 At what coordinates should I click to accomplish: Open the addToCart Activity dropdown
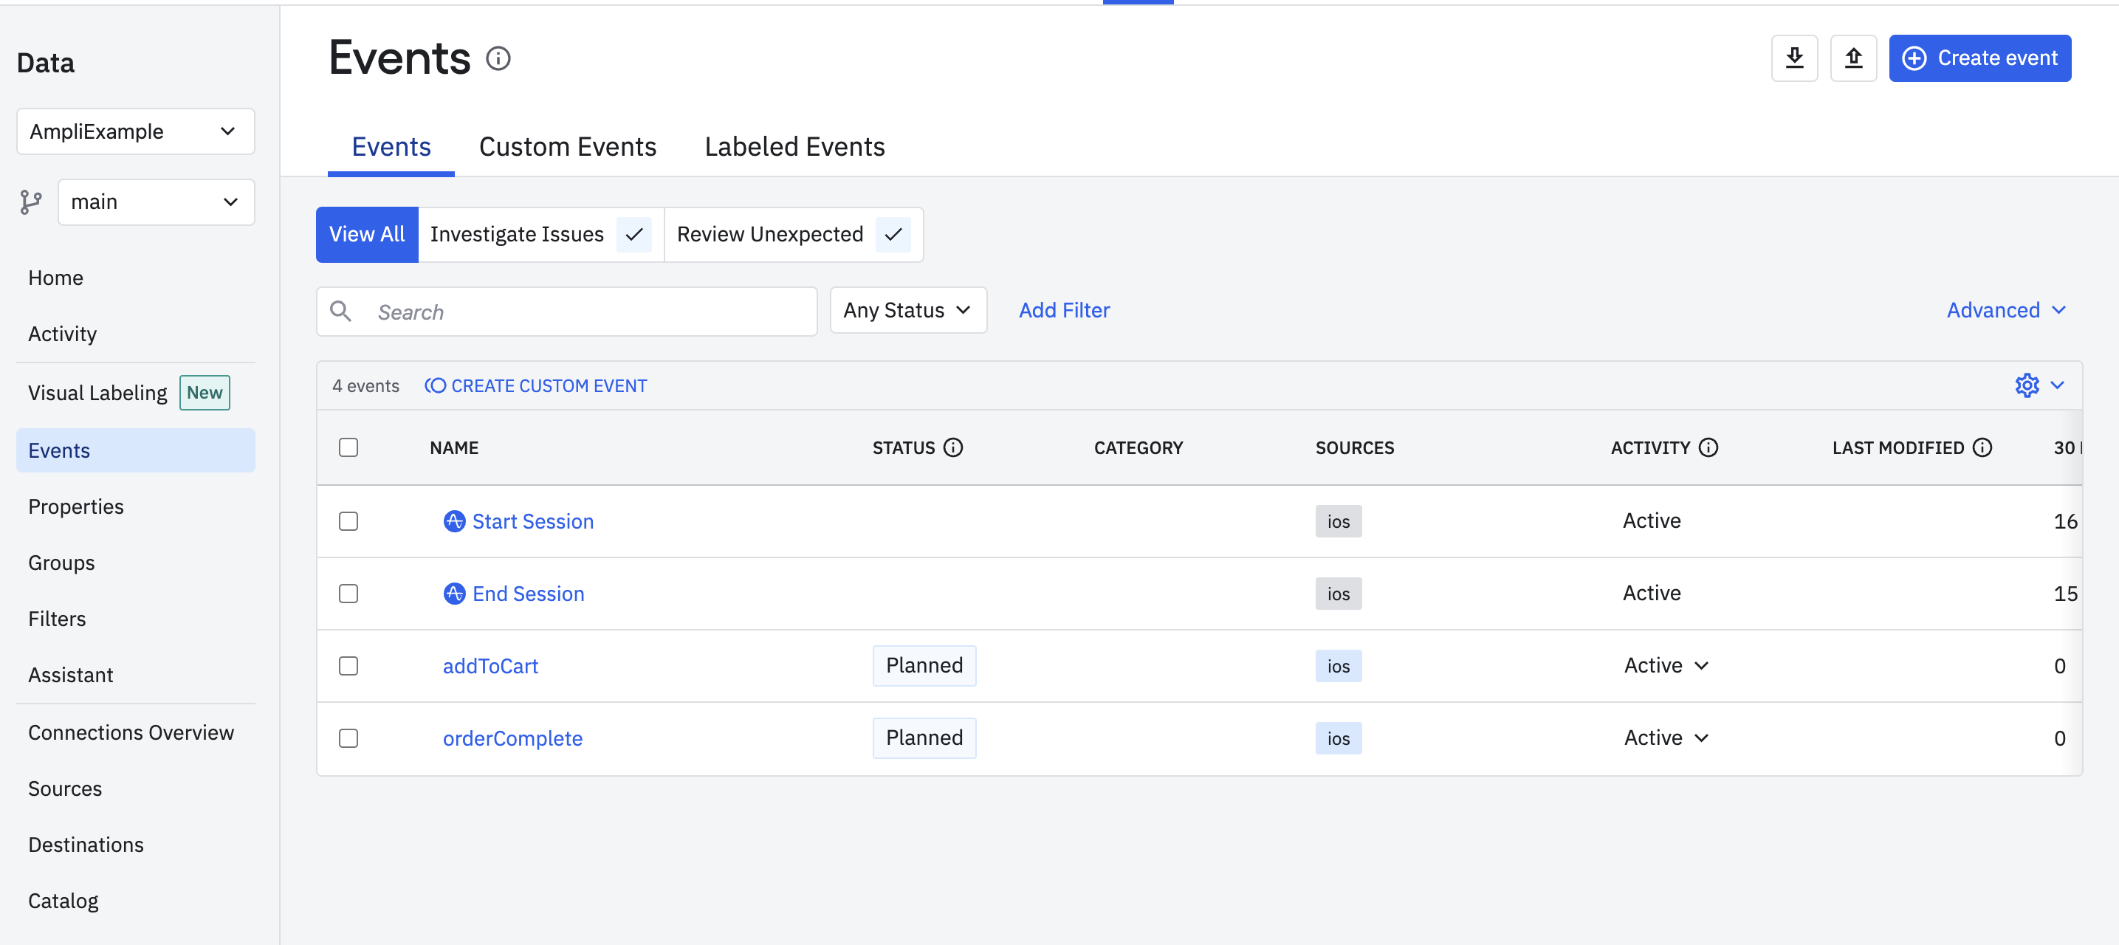coord(1666,665)
